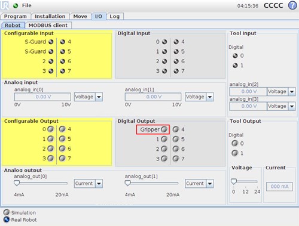The image size is (299, 226).
Task: Click tool digital input 1 indicator
Action: [x=235, y=66]
